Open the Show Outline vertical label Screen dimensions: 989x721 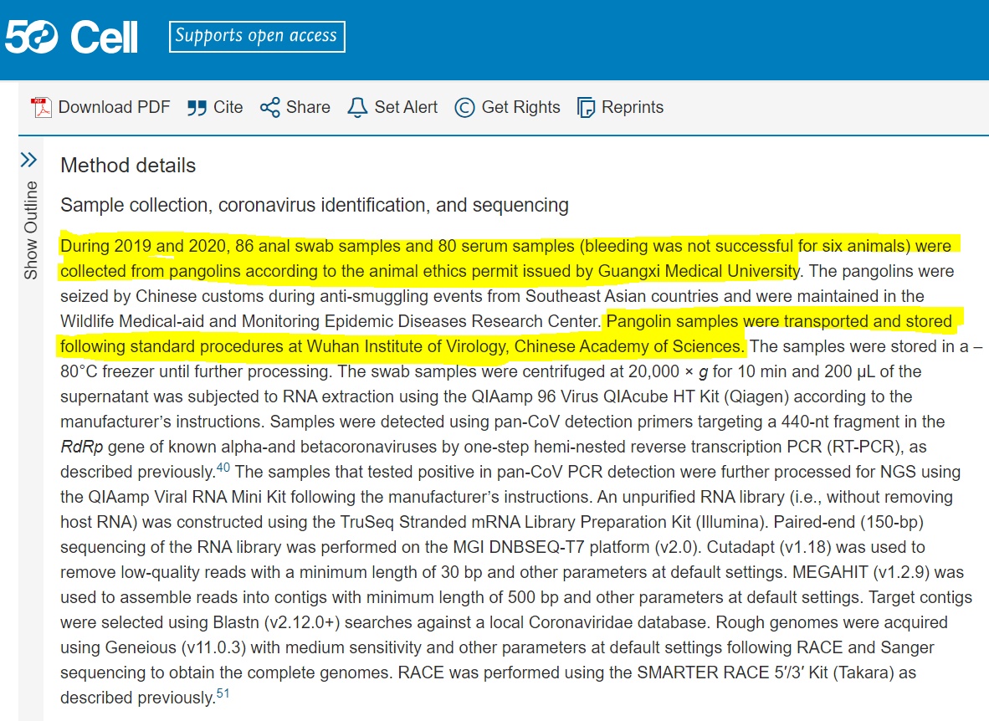[x=31, y=229]
